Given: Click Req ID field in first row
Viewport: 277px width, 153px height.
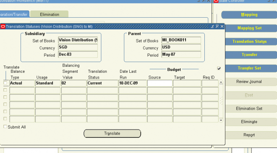Looking at the screenshot, I should 210,83.
